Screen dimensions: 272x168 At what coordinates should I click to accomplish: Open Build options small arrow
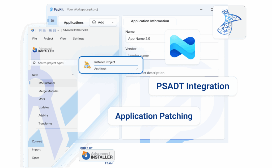click(47, 30)
